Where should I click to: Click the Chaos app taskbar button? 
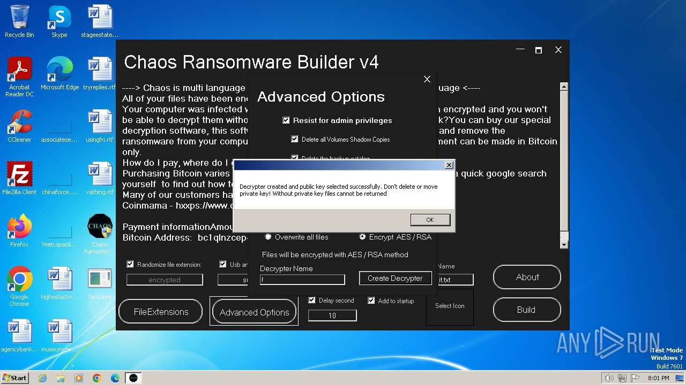coord(133,378)
